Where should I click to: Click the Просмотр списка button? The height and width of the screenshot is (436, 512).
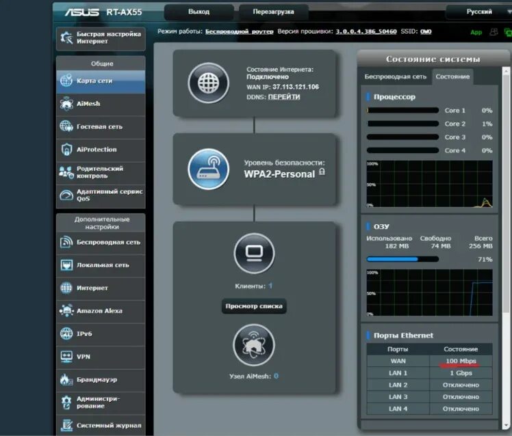[254, 306]
